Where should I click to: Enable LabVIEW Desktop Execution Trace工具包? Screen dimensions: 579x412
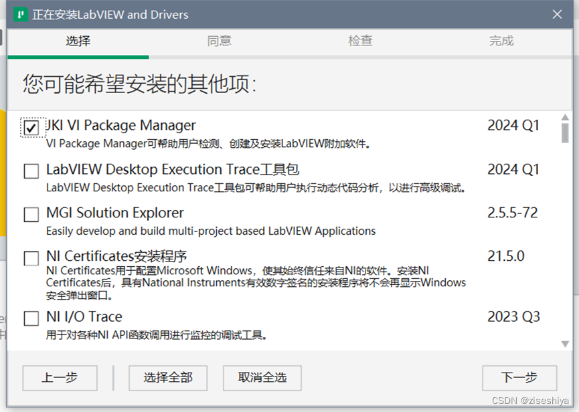[30, 171]
